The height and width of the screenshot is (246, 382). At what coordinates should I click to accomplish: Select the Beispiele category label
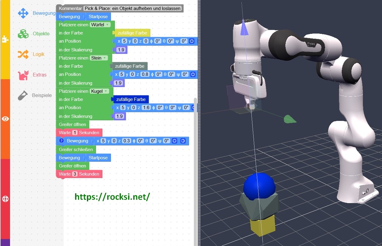[42, 95]
